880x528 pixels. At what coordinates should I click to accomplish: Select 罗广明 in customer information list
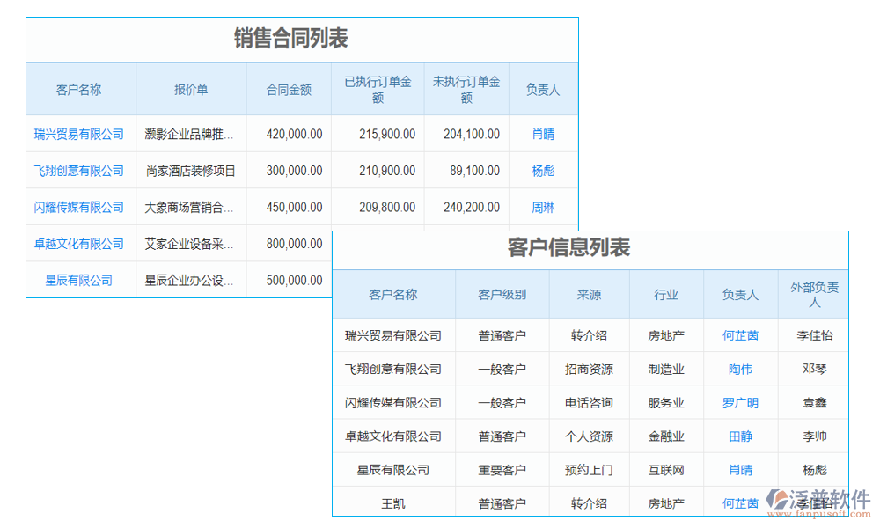tap(740, 402)
